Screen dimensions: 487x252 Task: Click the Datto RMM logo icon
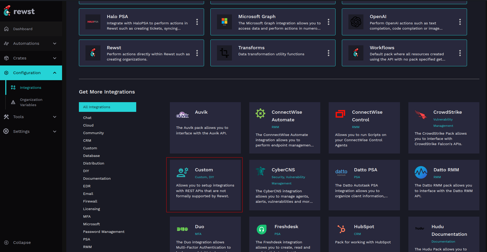click(x=421, y=172)
